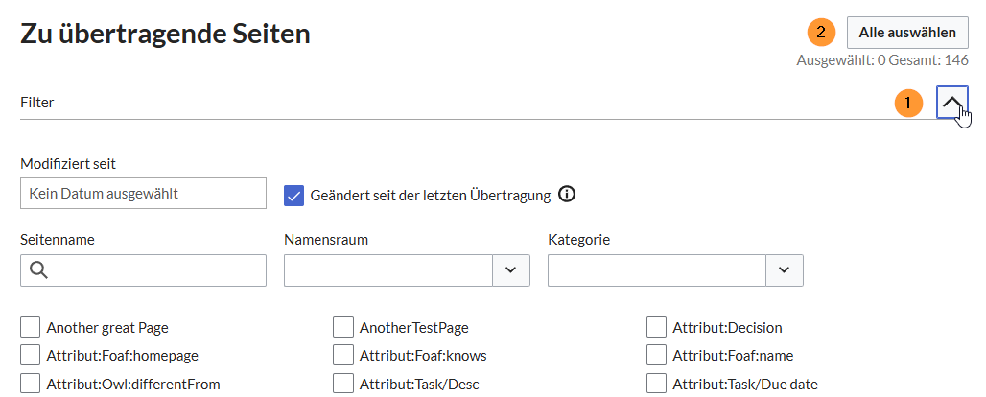The width and height of the screenshot is (986, 397).
Task: Click the Modifiziert seit date field
Action: [143, 194]
